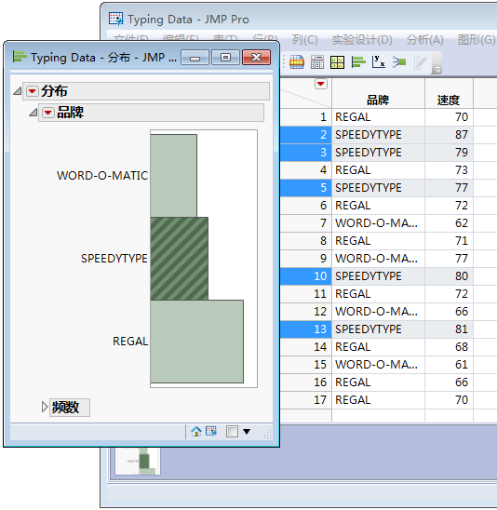Maximize the Distribution window

pos(225,58)
